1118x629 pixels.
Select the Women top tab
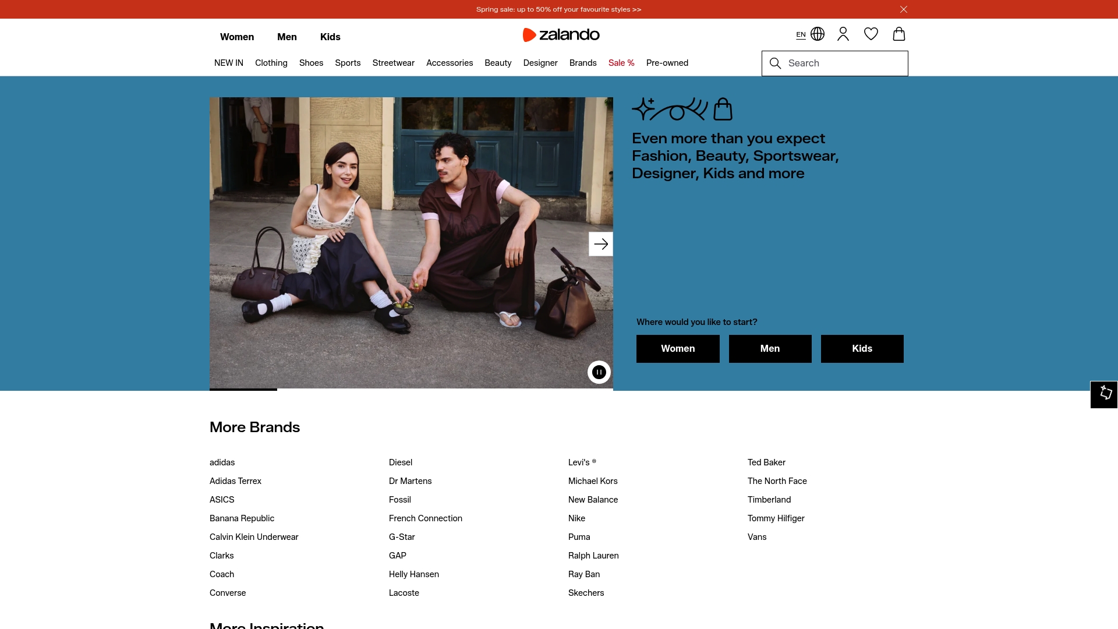point(237,37)
